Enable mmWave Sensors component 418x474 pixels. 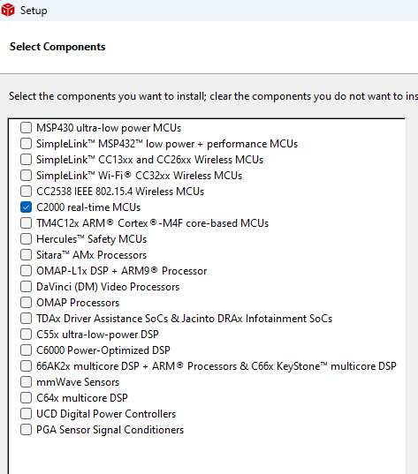(x=26, y=382)
